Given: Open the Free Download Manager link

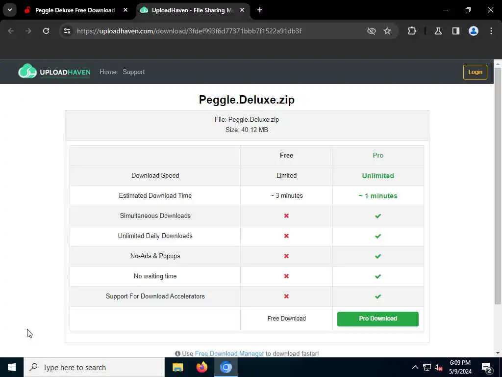Looking at the screenshot, I should [x=229, y=353].
